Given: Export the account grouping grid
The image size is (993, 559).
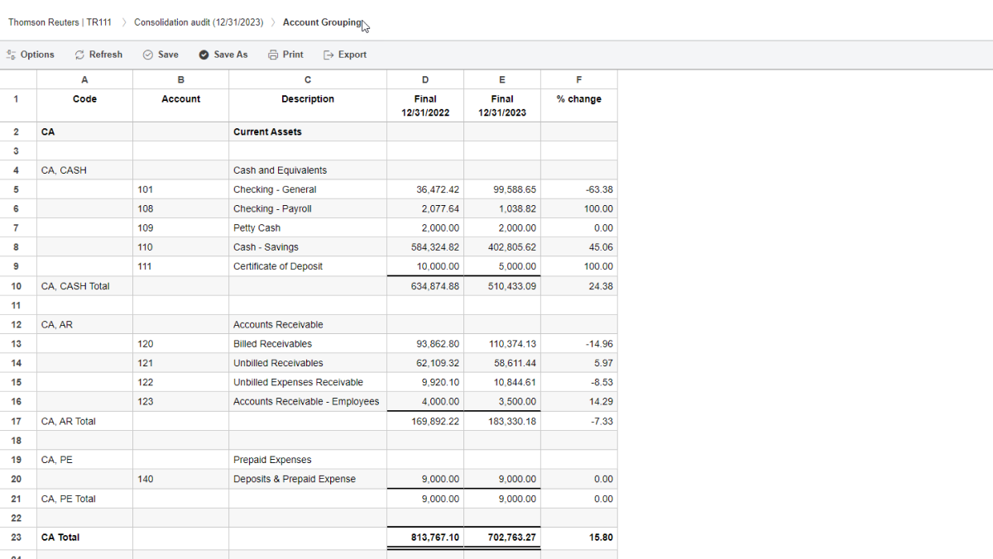Looking at the screenshot, I should [345, 54].
